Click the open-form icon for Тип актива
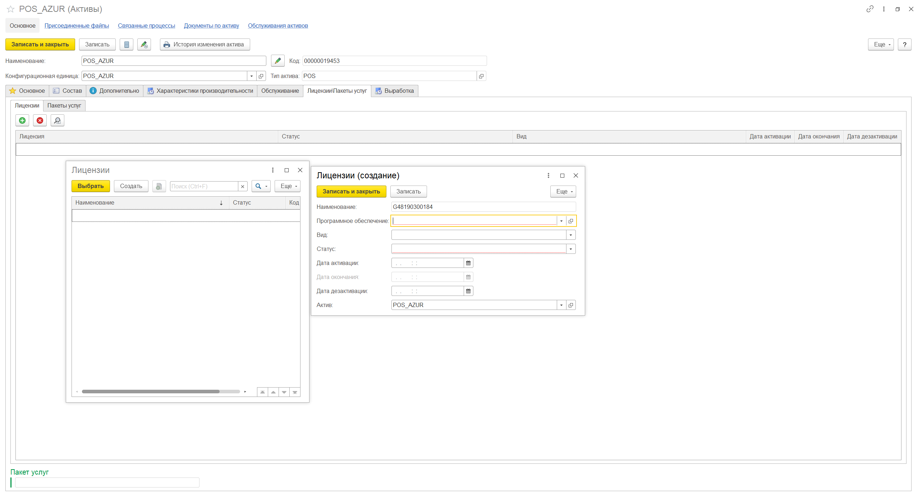This screenshot has width=918, height=494. click(x=481, y=76)
